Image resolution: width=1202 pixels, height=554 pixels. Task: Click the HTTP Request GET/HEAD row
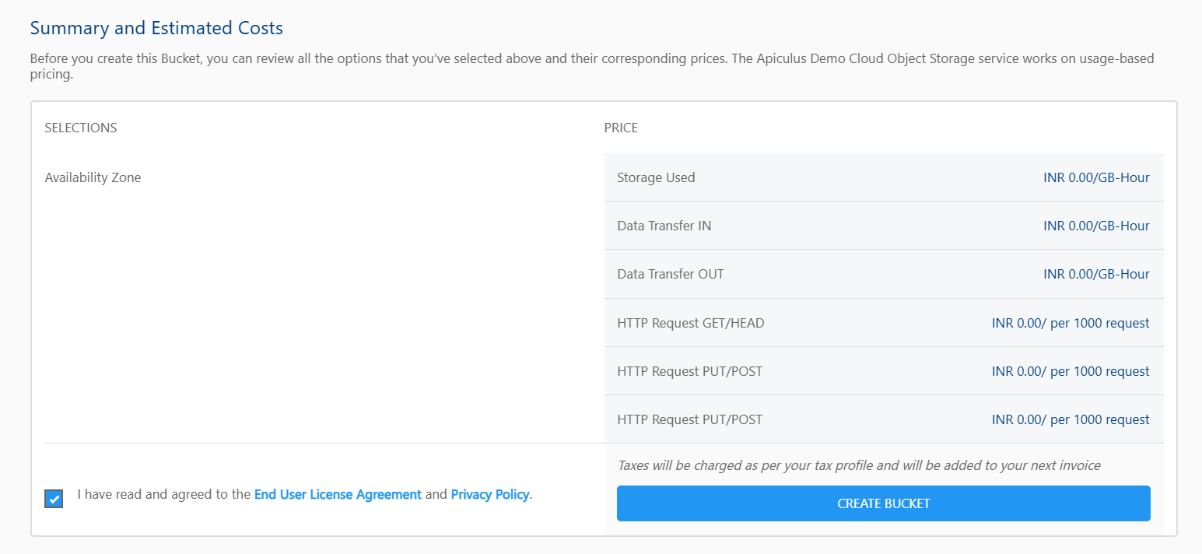pos(883,323)
